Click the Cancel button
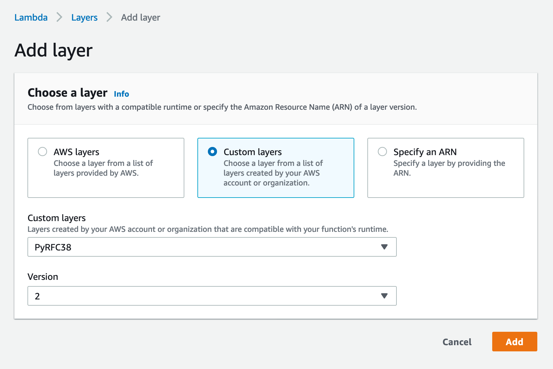Viewport: 553px width, 369px height. [x=457, y=342]
